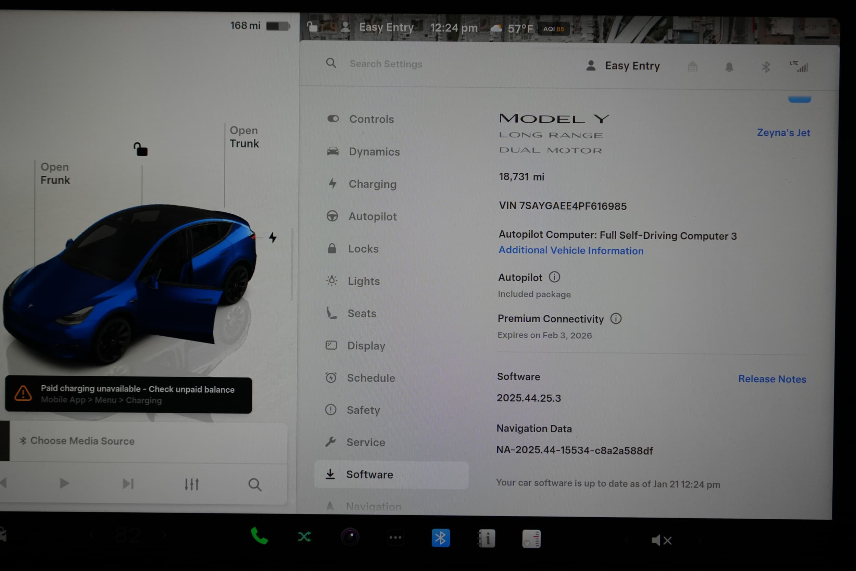Viewport: 856px width, 571px height.
Task: Click the Search Settings input field
Action: [386, 64]
